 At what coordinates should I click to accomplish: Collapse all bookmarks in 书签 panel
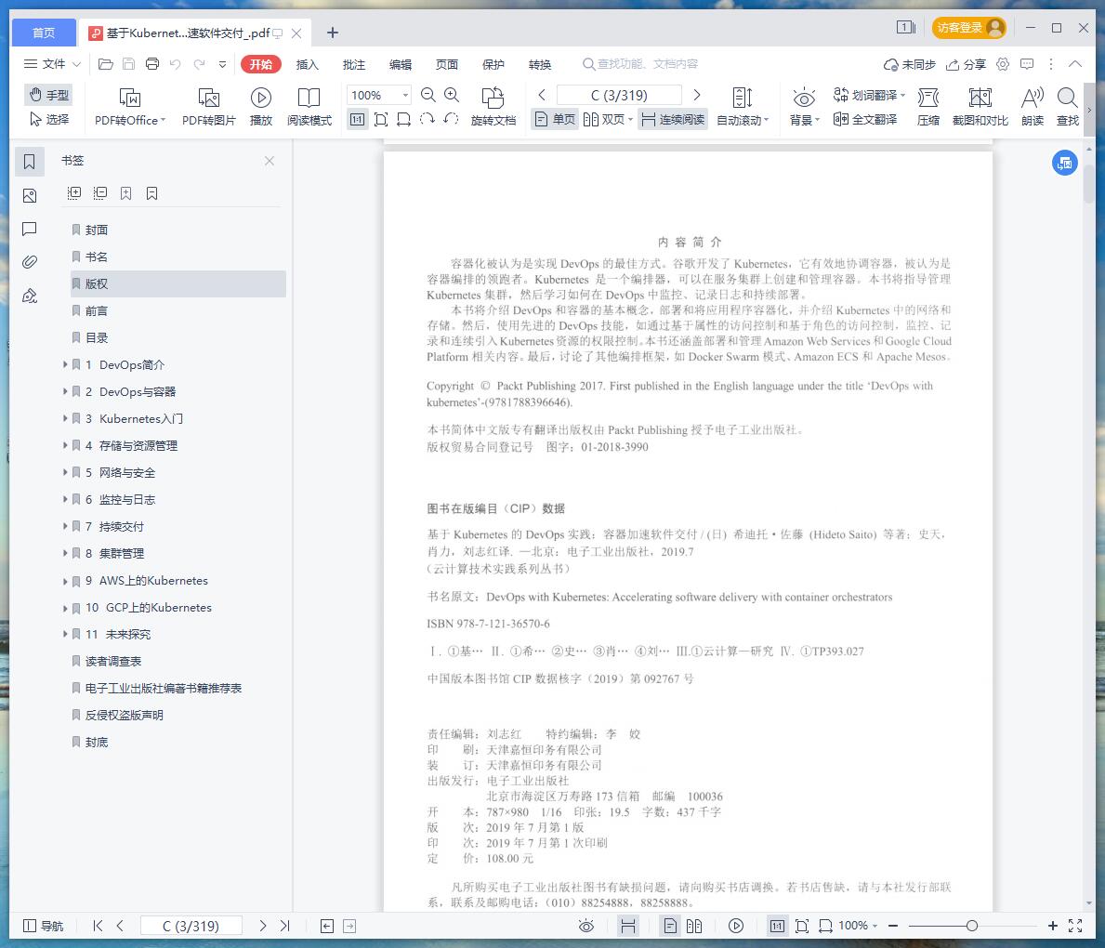[100, 193]
